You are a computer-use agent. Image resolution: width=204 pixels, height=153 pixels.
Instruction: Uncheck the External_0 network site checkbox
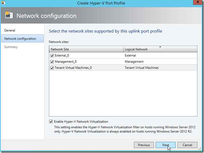[x=52, y=55]
